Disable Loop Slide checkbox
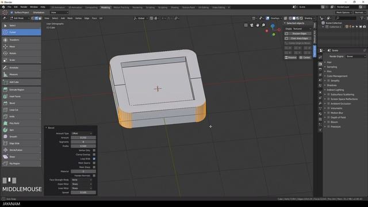Screen dimensions: 368x207 (94, 159)
